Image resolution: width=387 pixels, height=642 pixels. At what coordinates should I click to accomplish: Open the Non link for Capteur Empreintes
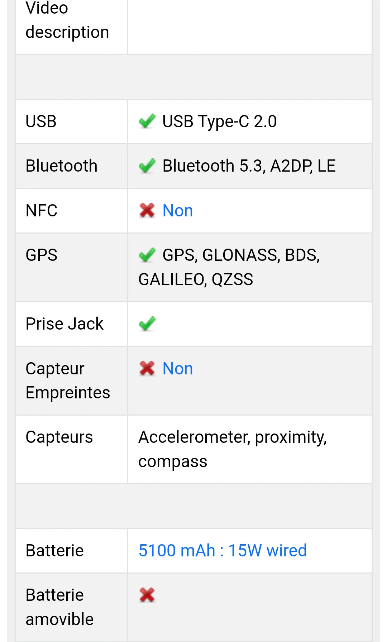(x=178, y=369)
